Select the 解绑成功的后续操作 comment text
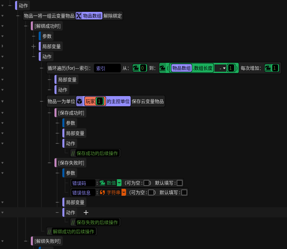 tap(74, 232)
